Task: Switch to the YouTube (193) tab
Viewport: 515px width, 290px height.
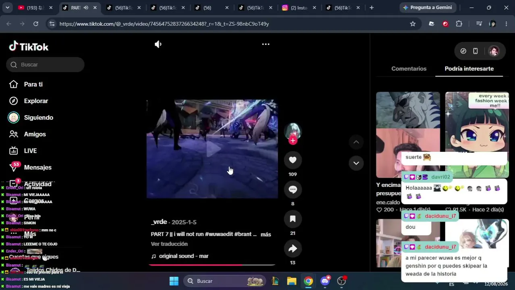Action: (x=35, y=7)
